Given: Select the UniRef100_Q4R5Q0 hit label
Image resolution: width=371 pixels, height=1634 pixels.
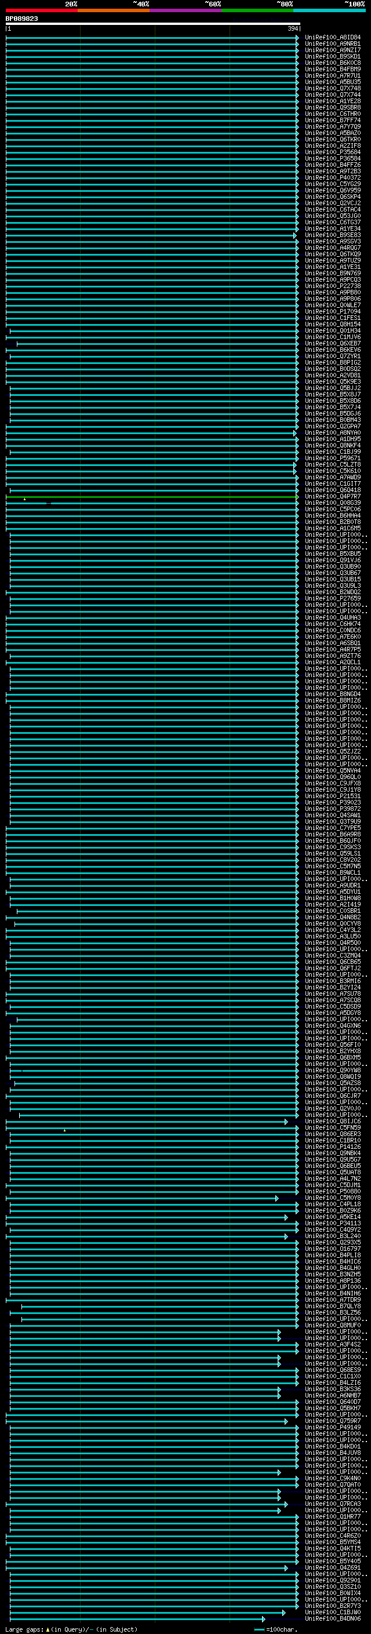Looking at the screenshot, I should coord(333,942).
